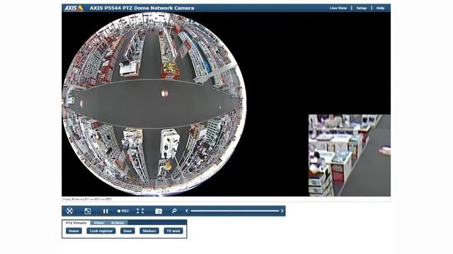Click the right arrow of the slider
Viewport: 453px width, 254px height.
point(282,211)
